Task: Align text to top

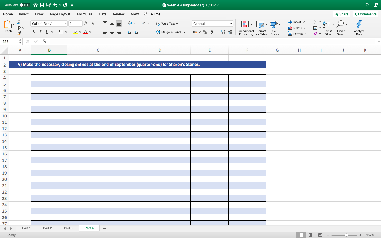Action: (105, 23)
